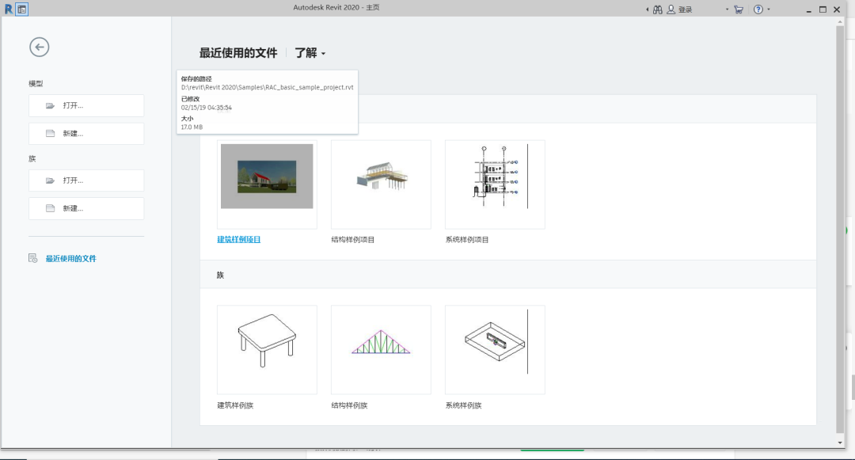The height and width of the screenshot is (460, 855).
Task: Click the recent files icon in sidebar
Action: click(x=32, y=258)
